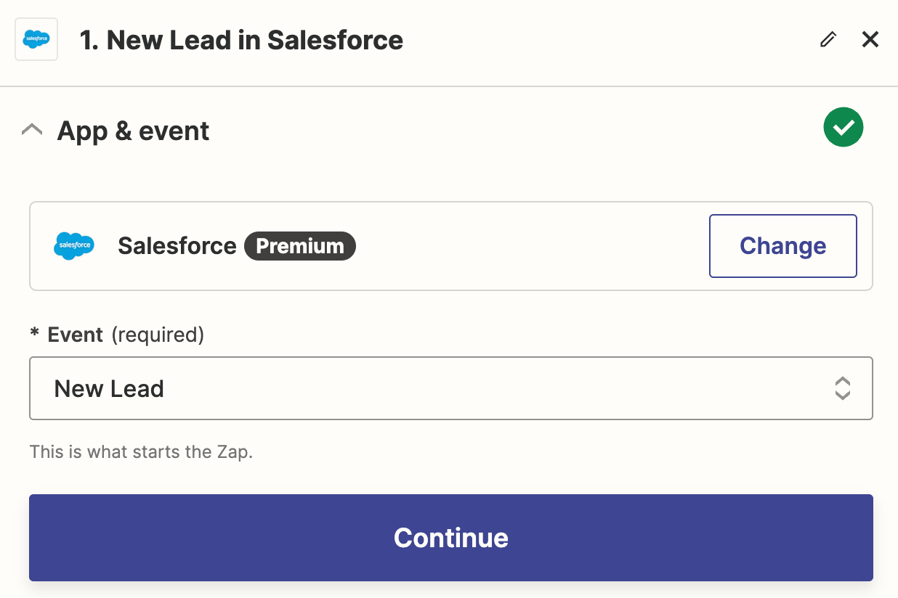Click the Event field label
The width and height of the screenshot is (898, 598).
[75, 335]
